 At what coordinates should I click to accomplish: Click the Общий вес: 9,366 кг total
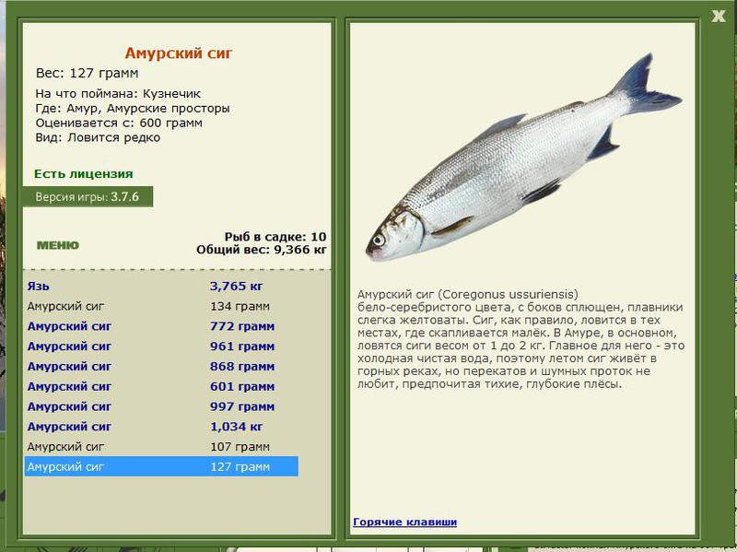[262, 250]
